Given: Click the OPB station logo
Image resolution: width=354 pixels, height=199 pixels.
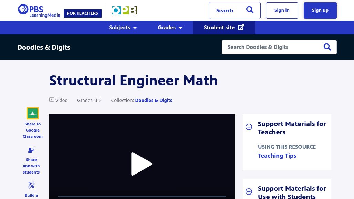Looking at the screenshot, I should tap(125, 10).
